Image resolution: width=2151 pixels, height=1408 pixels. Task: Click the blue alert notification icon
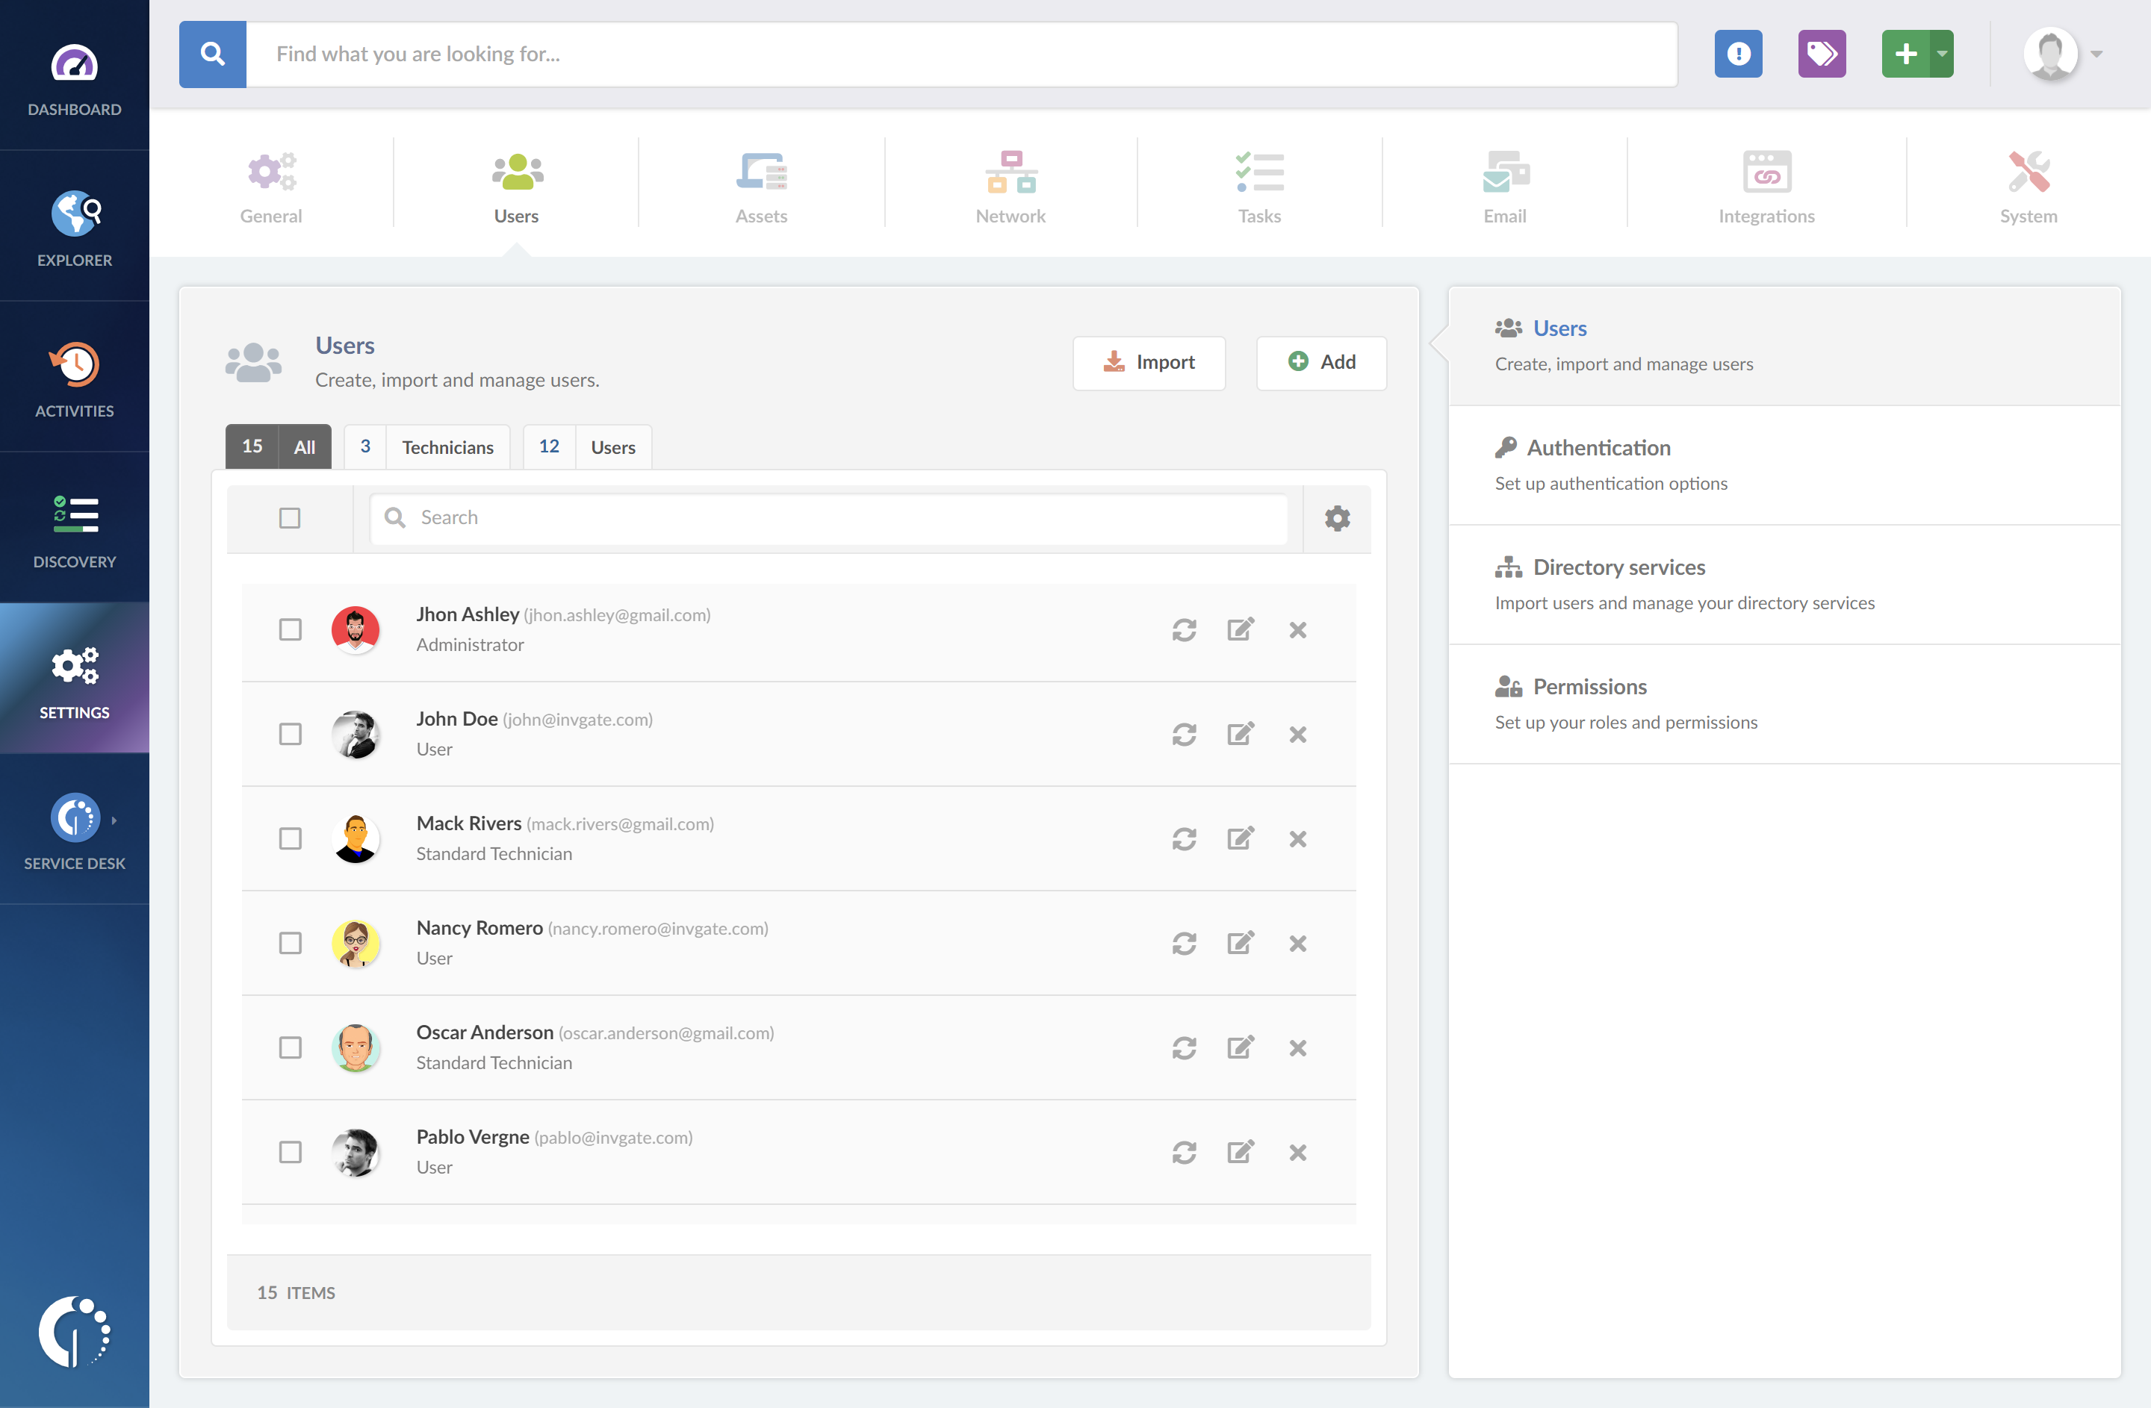(1737, 54)
